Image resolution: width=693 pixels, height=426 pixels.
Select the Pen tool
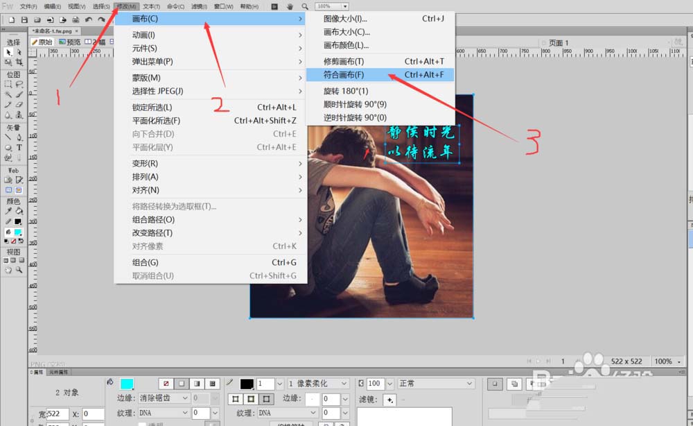tap(19, 137)
